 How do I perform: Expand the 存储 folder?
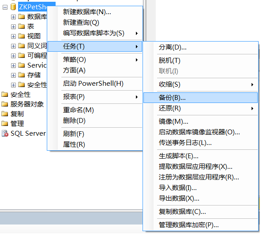tap(13, 75)
